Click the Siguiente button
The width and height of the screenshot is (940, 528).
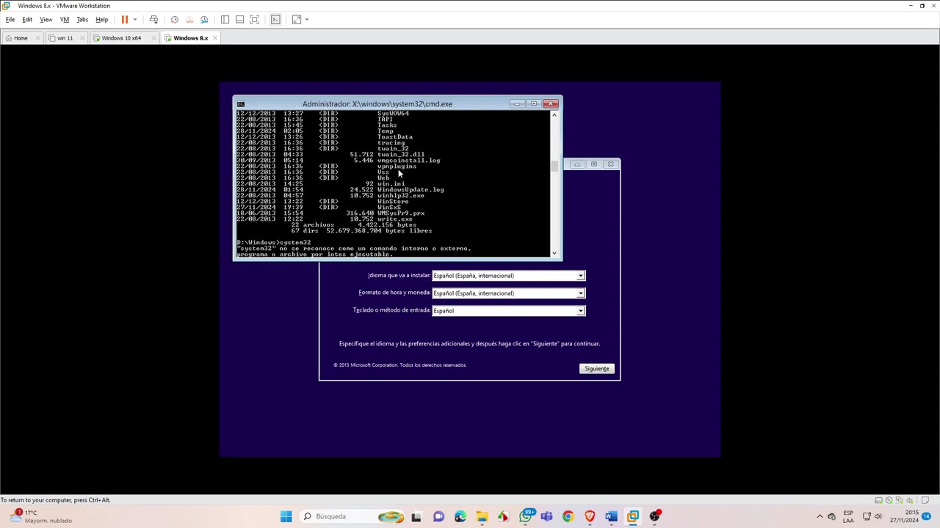[x=596, y=369]
